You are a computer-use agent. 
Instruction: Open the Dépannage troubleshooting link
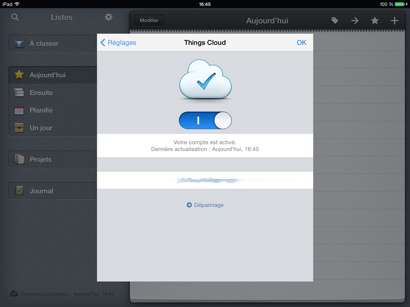tap(205, 205)
